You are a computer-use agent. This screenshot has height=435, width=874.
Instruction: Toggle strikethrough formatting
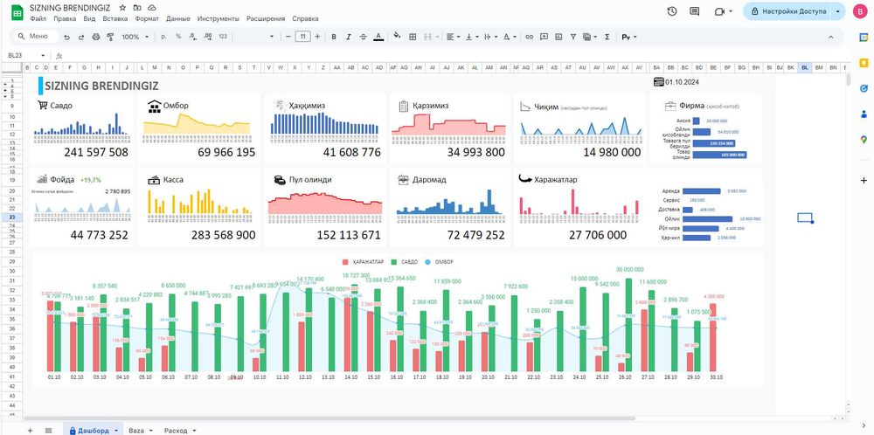(x=364, y=37)
